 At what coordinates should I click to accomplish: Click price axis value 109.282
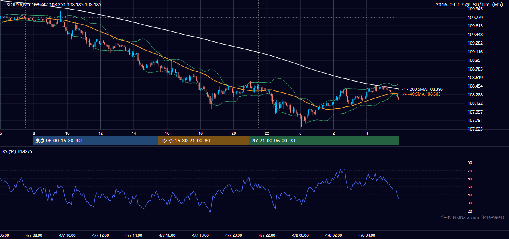coord(475,43)
